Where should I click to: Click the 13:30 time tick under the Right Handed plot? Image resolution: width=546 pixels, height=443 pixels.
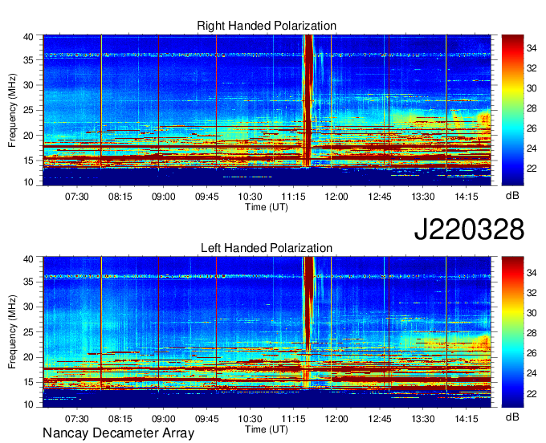tap(423, 197)
